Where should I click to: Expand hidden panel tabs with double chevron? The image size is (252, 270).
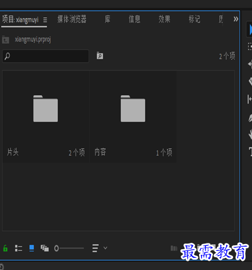(236, 19)
